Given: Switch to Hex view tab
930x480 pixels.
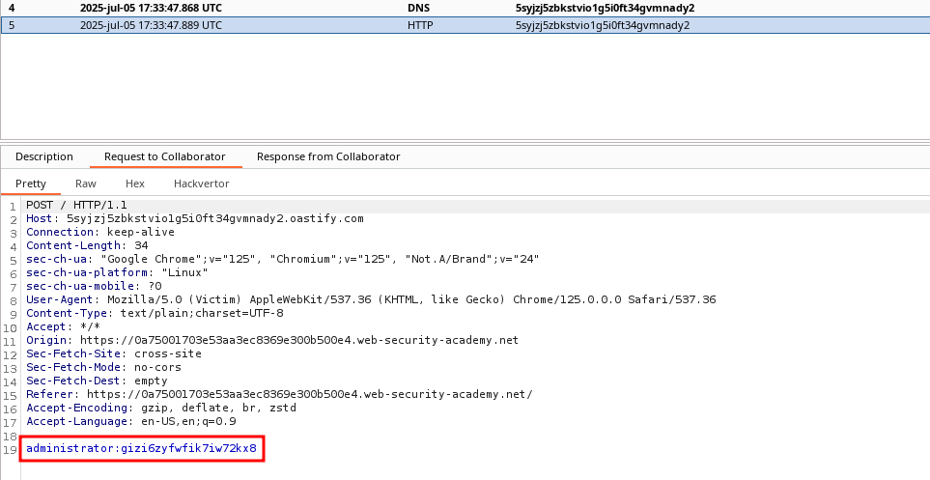Looking at the screenshot, I should [134, 184].
